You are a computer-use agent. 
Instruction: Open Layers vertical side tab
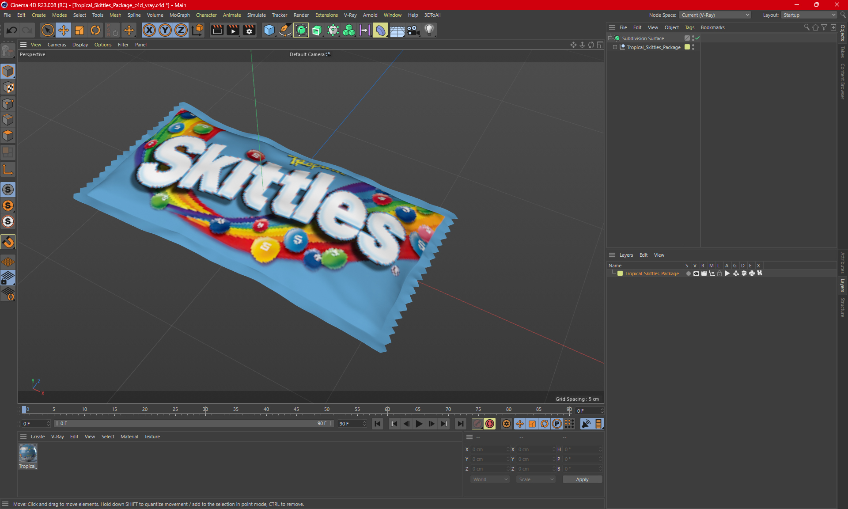click(843, 286)
